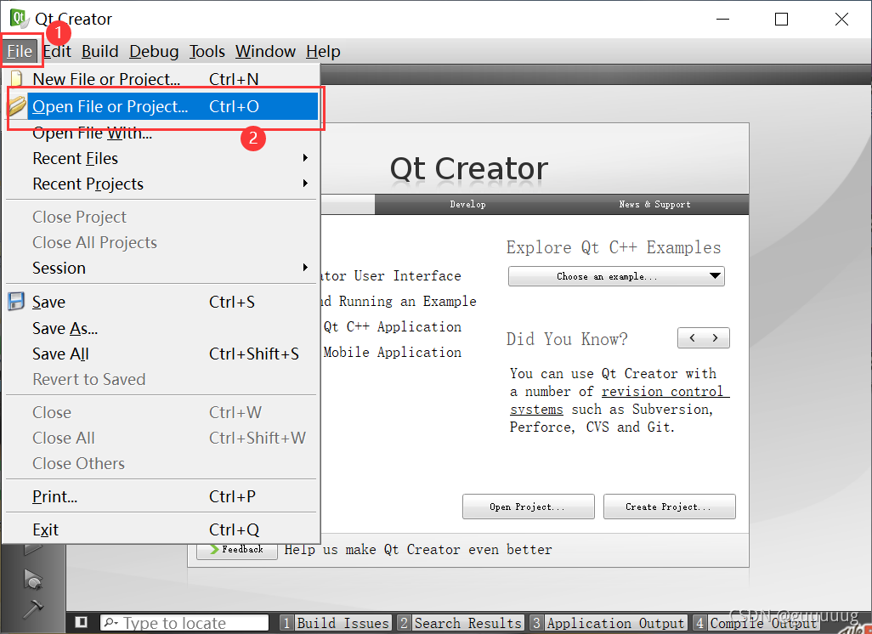The width and height of the screenshot is (872, 634).
Task: Open the Application Output pane
Action: click(x=608, y=623)
